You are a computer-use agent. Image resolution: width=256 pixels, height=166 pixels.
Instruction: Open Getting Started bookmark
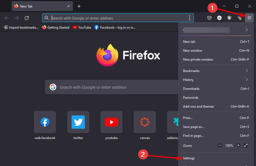coord(55,28)
